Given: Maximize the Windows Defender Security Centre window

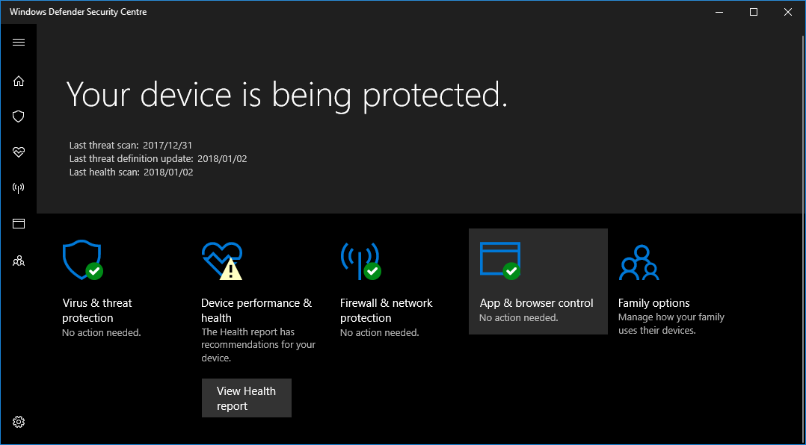Looking at the screenshot, I should 754,12.
